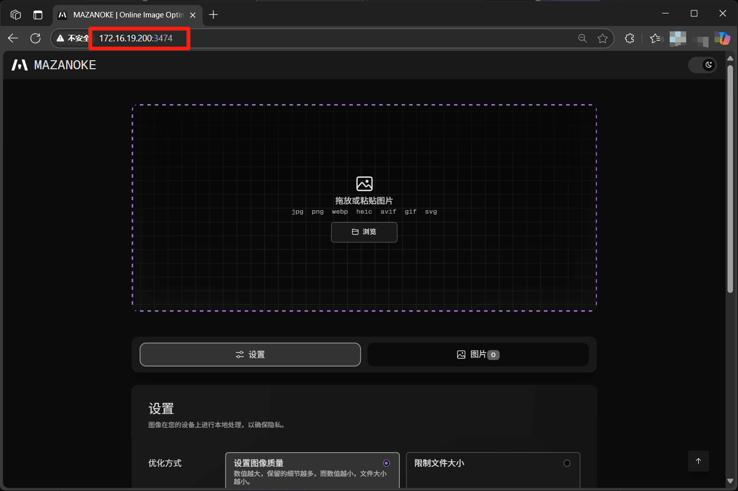
Task: Open a new browser tab
Action: [213, 15]
